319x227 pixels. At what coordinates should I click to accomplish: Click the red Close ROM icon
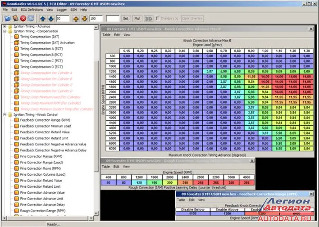23,18
